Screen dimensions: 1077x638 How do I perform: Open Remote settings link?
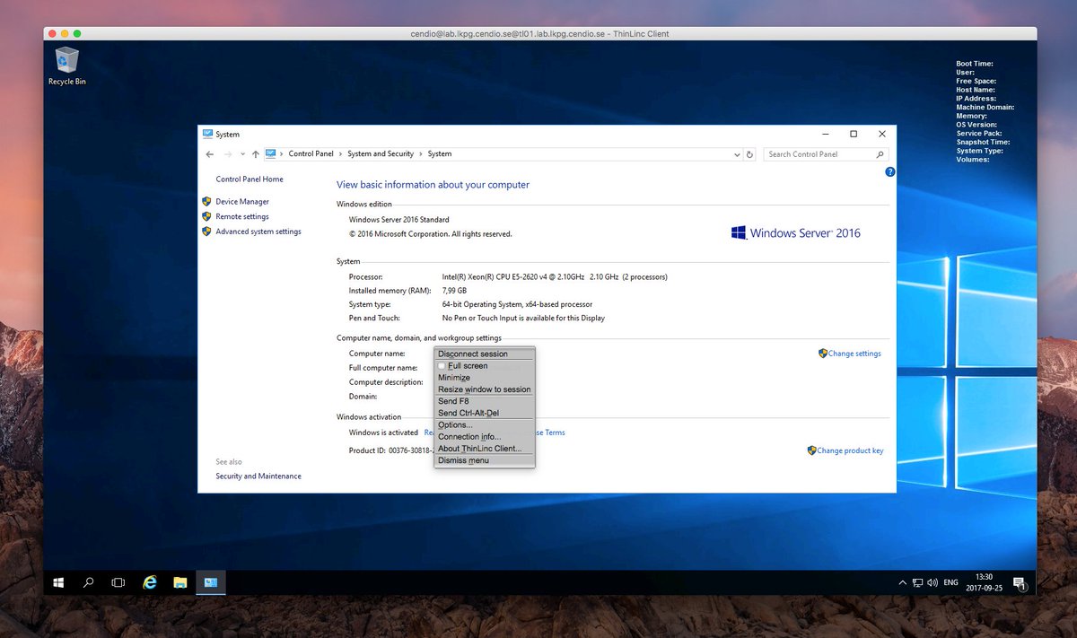[242, 216]
